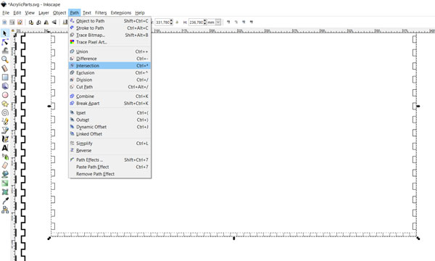Open the mm units dropdown
This screenshot has height=261, width=435.
[x=218, y=22]
